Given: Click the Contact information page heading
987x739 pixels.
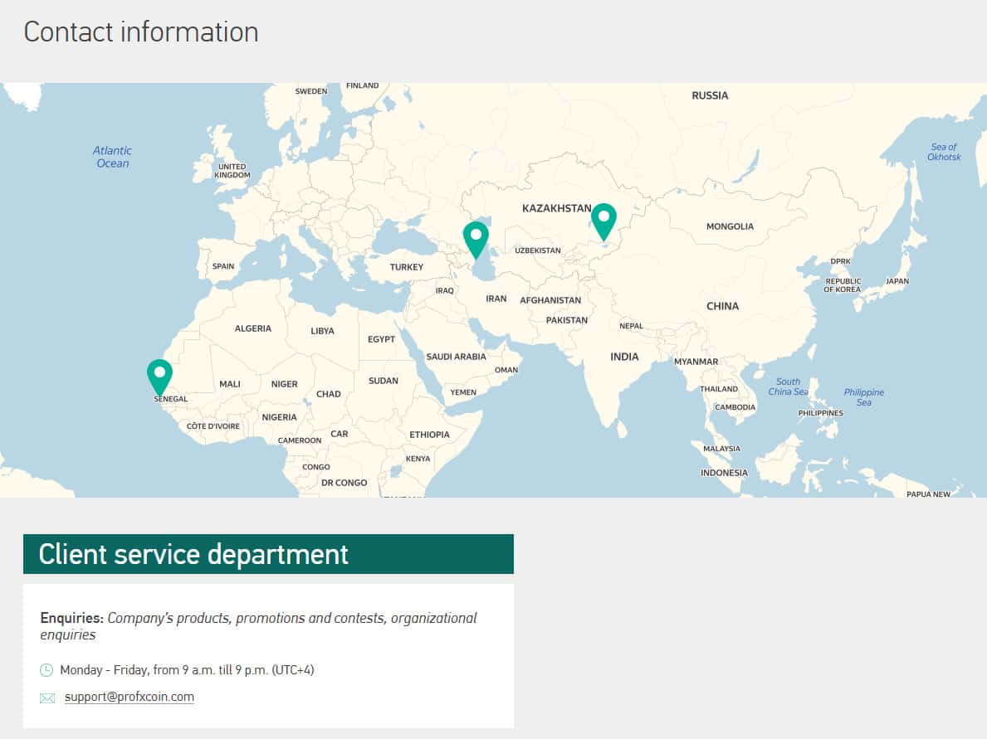Looking at the screenshot, I should tap(141, 32).
